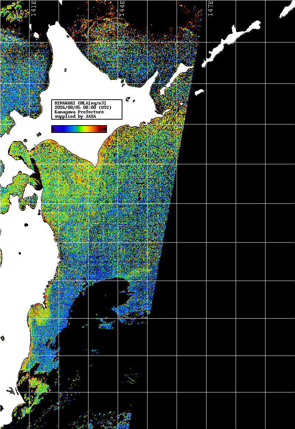This screenshot has height=429, width=295.
Task: Click the small round island near the 45N label
Action: 37,35
